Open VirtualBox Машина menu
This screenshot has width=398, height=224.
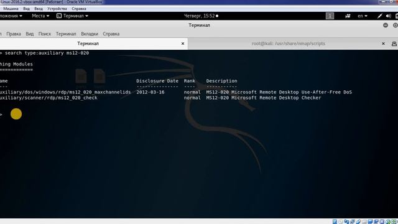click(x=11, y=9)
